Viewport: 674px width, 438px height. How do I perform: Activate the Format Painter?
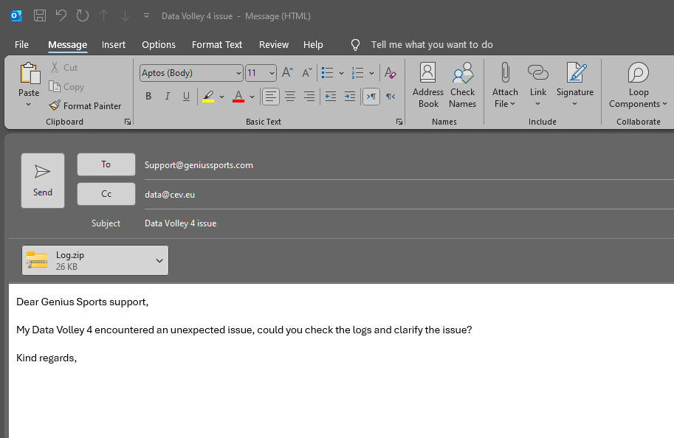point(85,105)
